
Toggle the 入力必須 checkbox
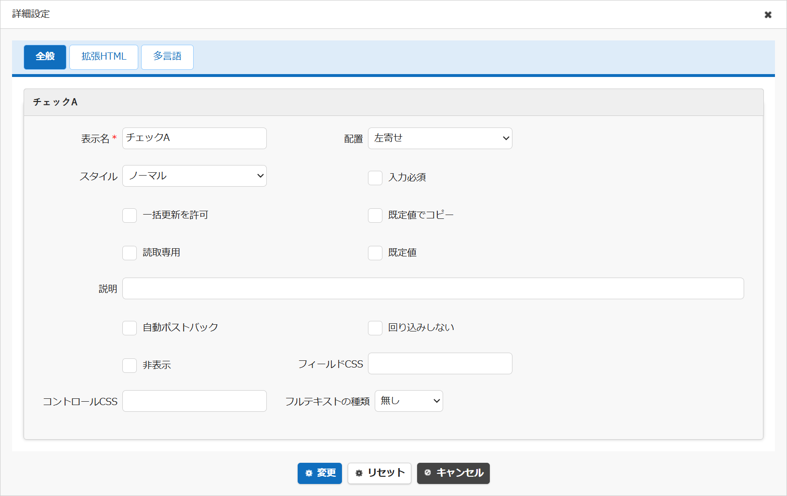click(x=375, y=178)
